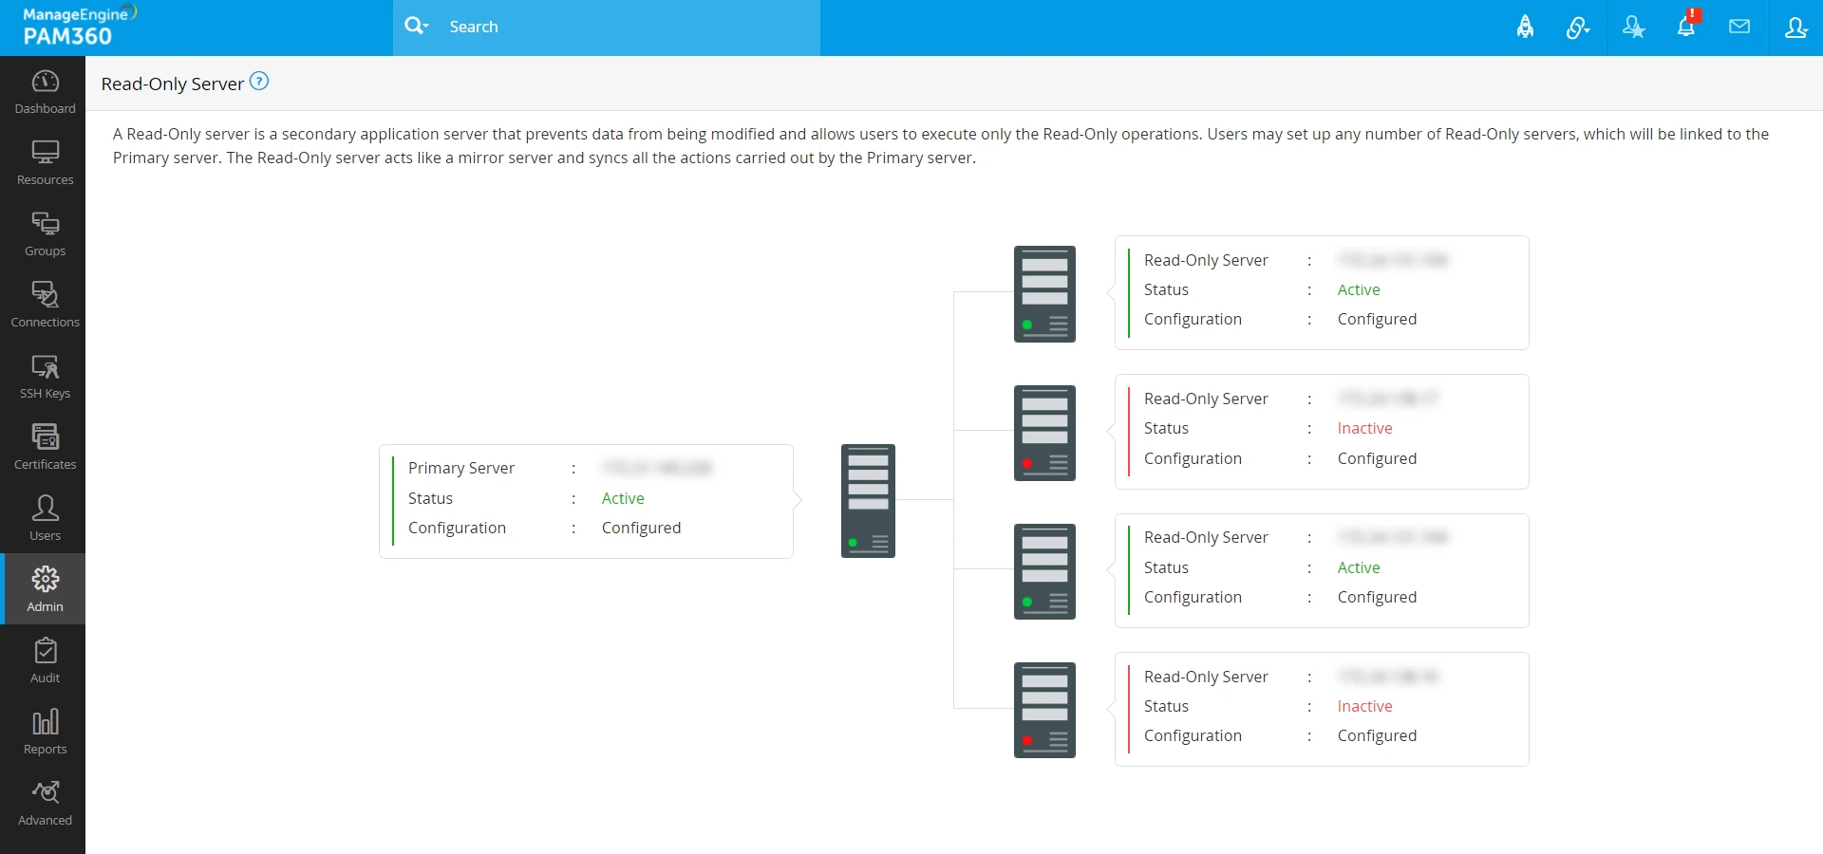This screenshot has height=854, width=1823.
Task: Go to Resources in the sidebar
Action: (45, 163)
